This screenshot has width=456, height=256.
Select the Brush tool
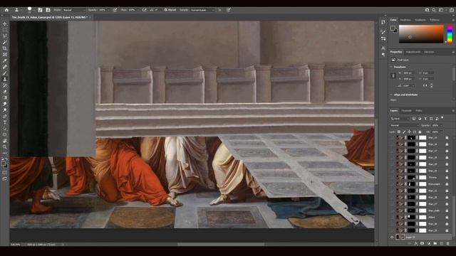click(x=5, y=73)
